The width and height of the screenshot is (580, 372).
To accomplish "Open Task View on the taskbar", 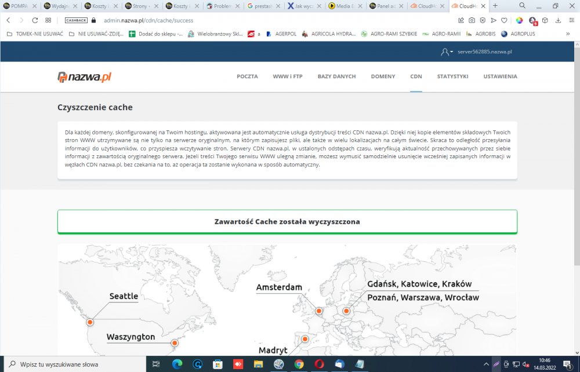I will (x=156, y=364).
